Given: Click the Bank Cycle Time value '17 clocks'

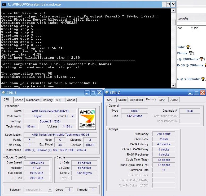Looking at the screenshot, I should (x=164, y=165).
